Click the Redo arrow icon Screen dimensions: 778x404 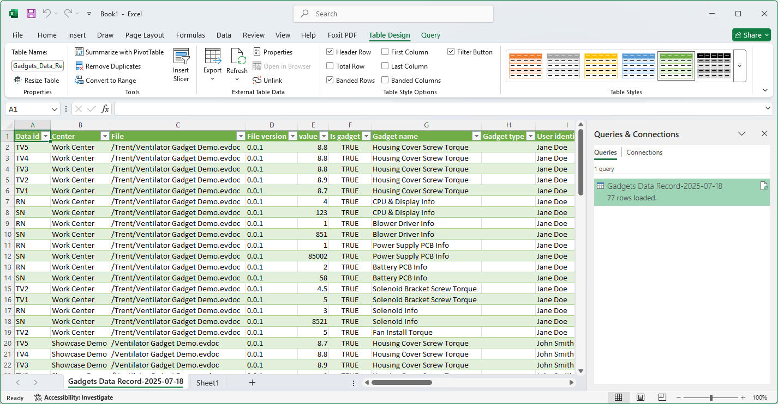click(x=68, y=14)
